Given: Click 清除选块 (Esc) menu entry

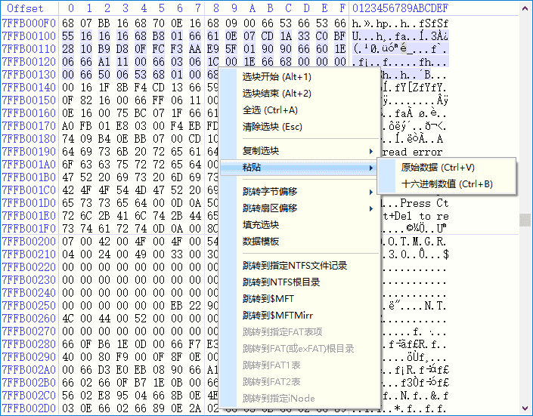Looking at the screenshot, I should 272,127.
